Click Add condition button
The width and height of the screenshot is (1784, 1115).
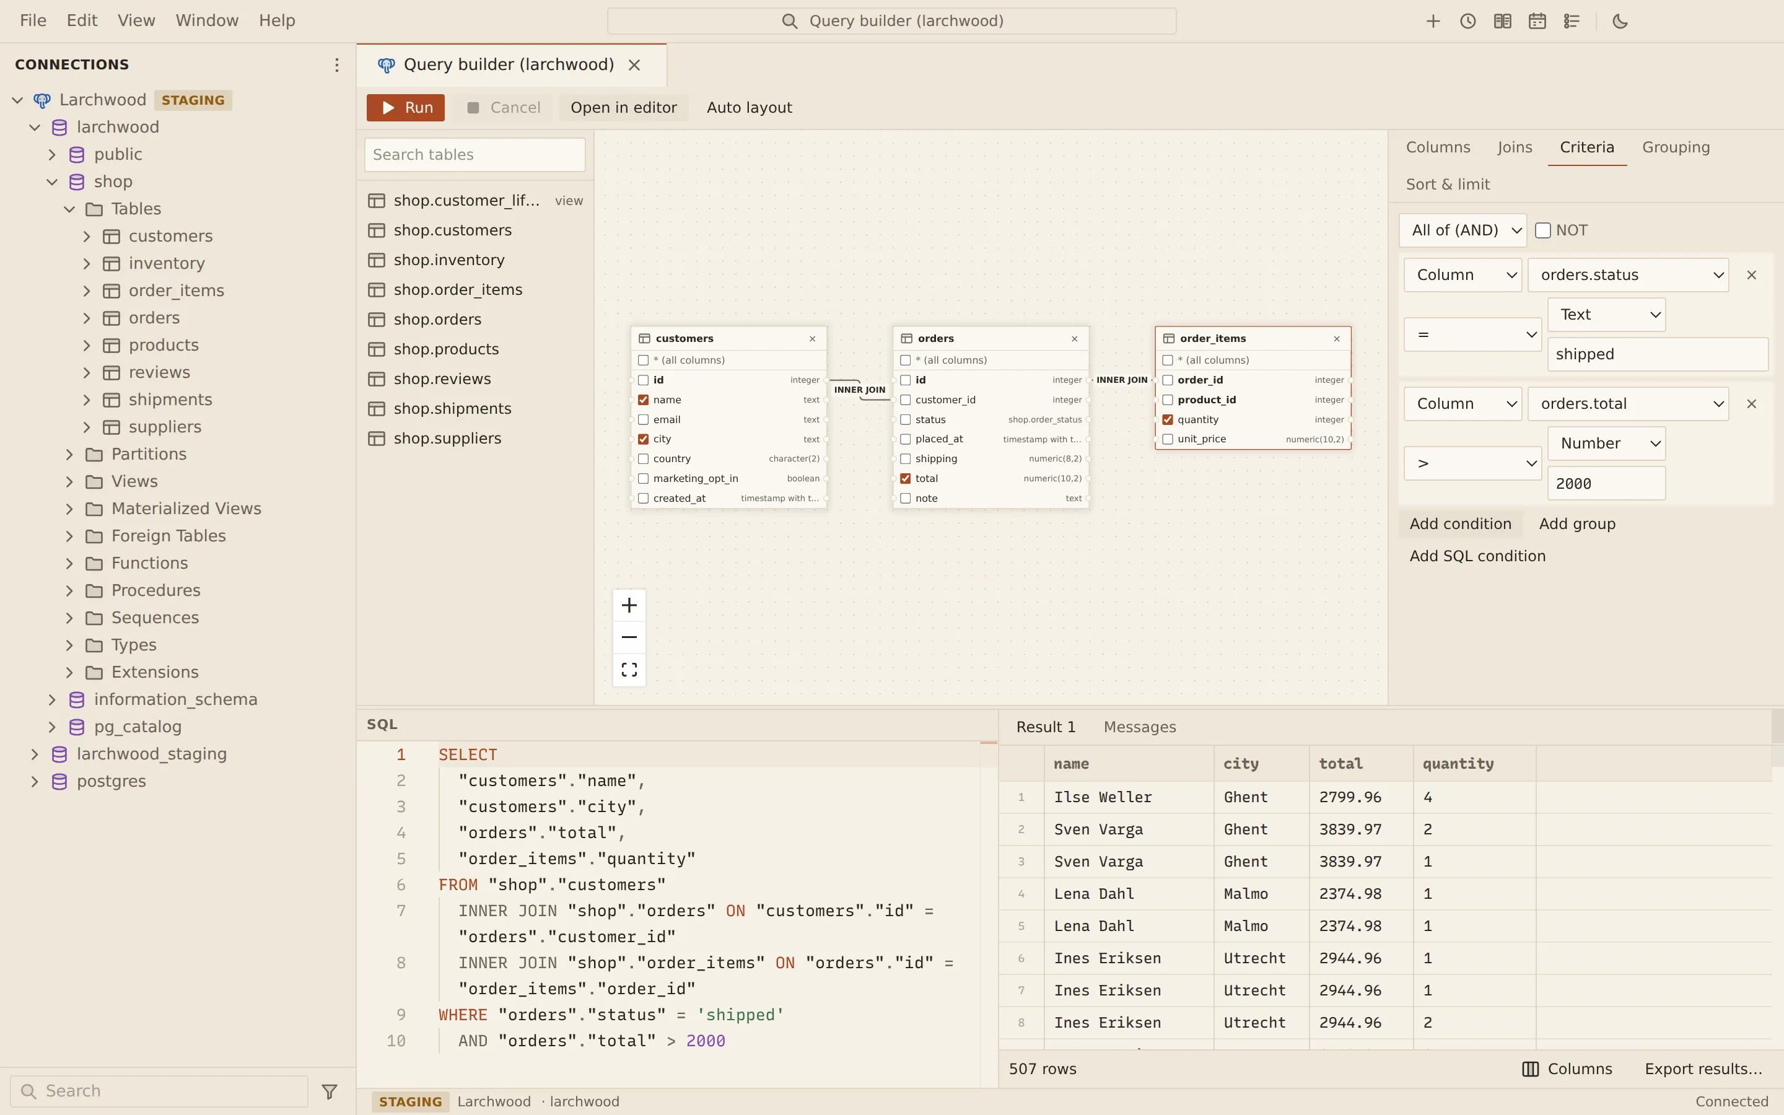[1461, 524]
